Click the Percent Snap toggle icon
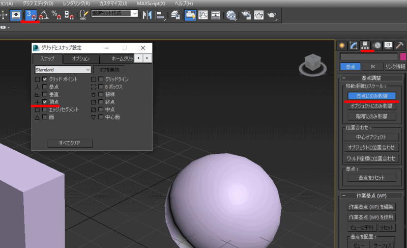407x248 pixels. 56,15
